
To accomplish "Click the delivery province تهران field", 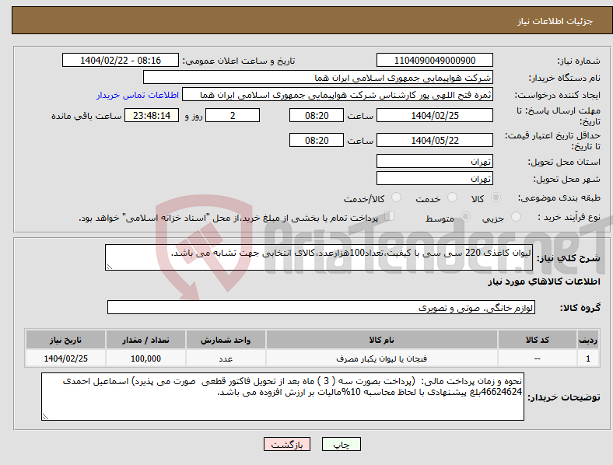I will (x=435, y=161).
